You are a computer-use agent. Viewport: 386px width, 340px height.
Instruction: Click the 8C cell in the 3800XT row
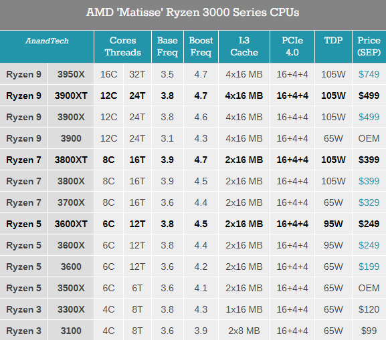point(108,160)
